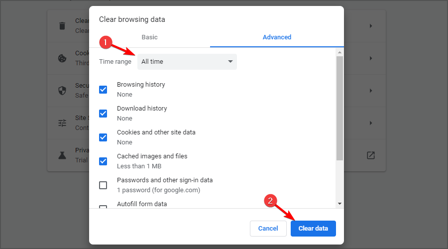Click the scrollbar down arrow in dialog

click(x=339, y=203)
